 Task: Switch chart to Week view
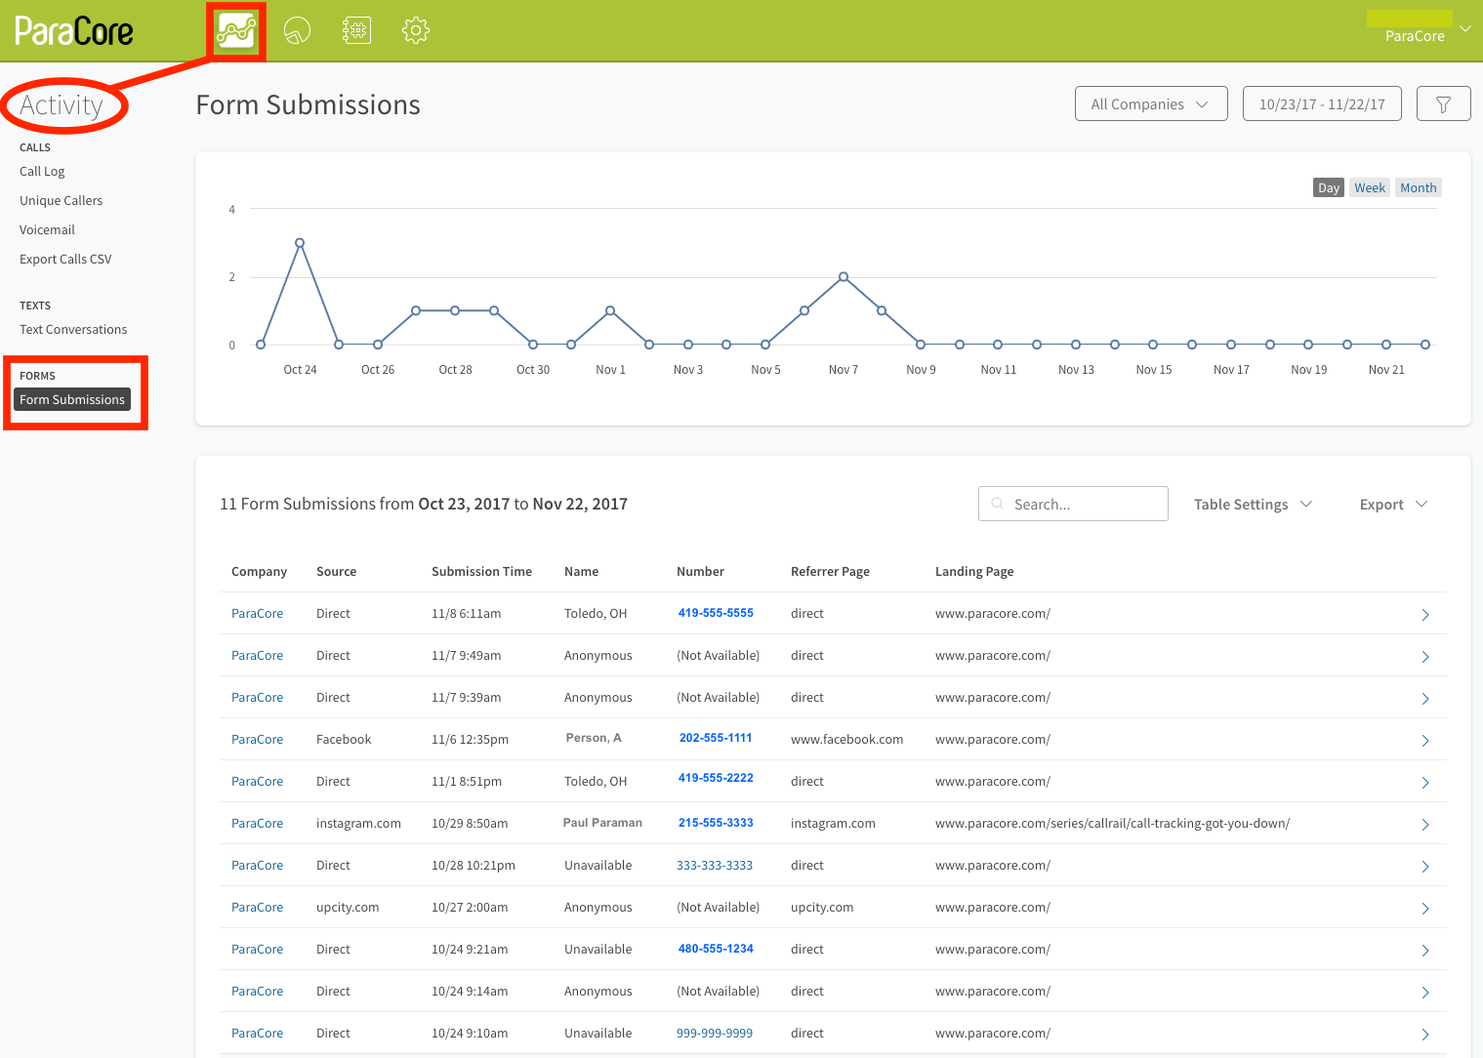1370,188
